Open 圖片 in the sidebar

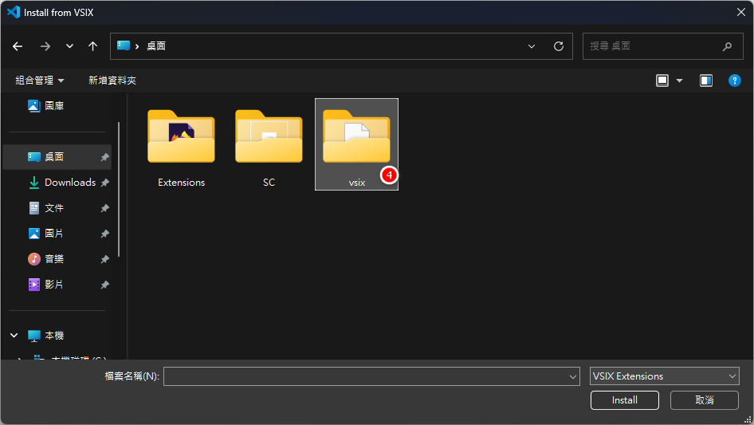45,234
